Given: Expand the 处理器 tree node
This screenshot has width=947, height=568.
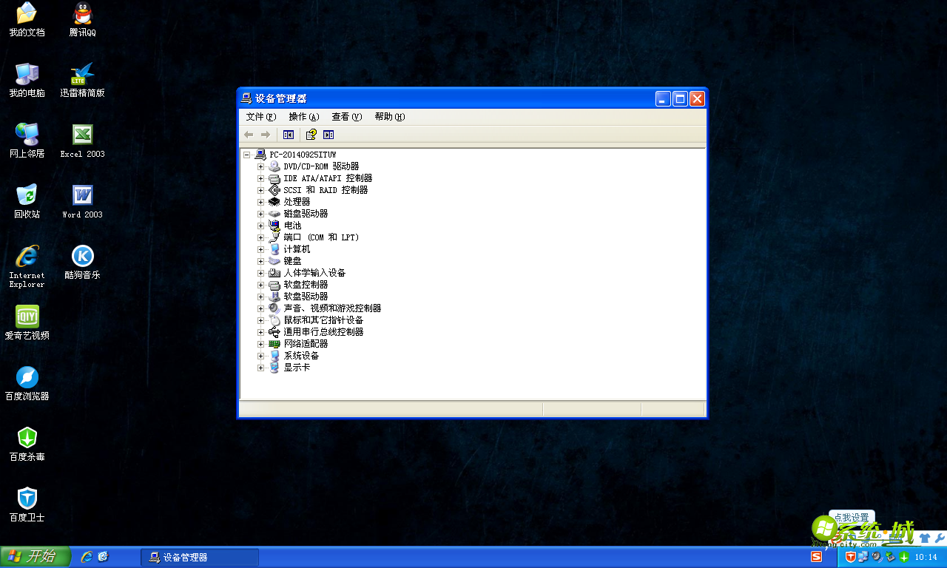Looking at the screenshot, I should coord(260,201).
